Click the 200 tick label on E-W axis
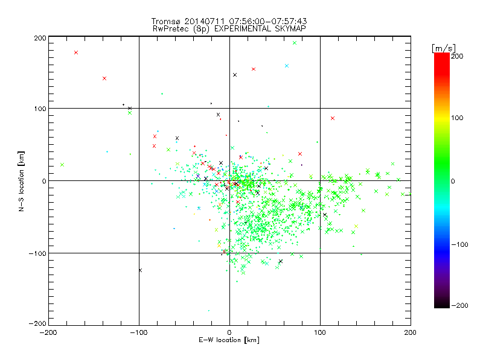Screen dimensions: 483x362 411,332
